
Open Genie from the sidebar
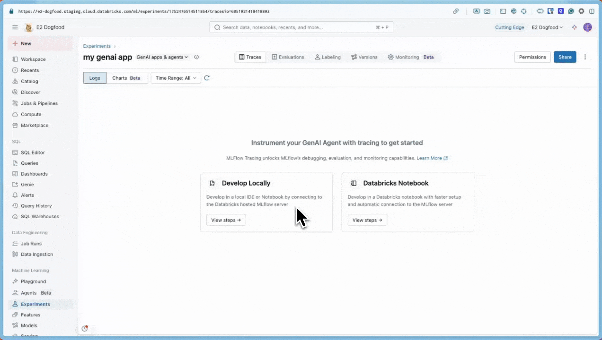point(27,184)
